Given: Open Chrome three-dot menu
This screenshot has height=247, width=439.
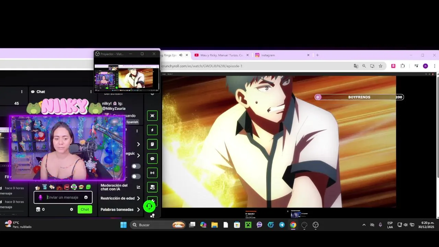Looking at the screenshot, I should (x=435, y=66).
